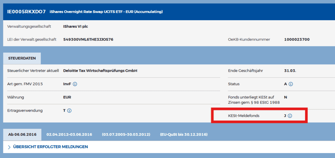Open info icon beside Ertragsverwendung T
This screenshot has height=158, width=335.
tap(69, 111)
